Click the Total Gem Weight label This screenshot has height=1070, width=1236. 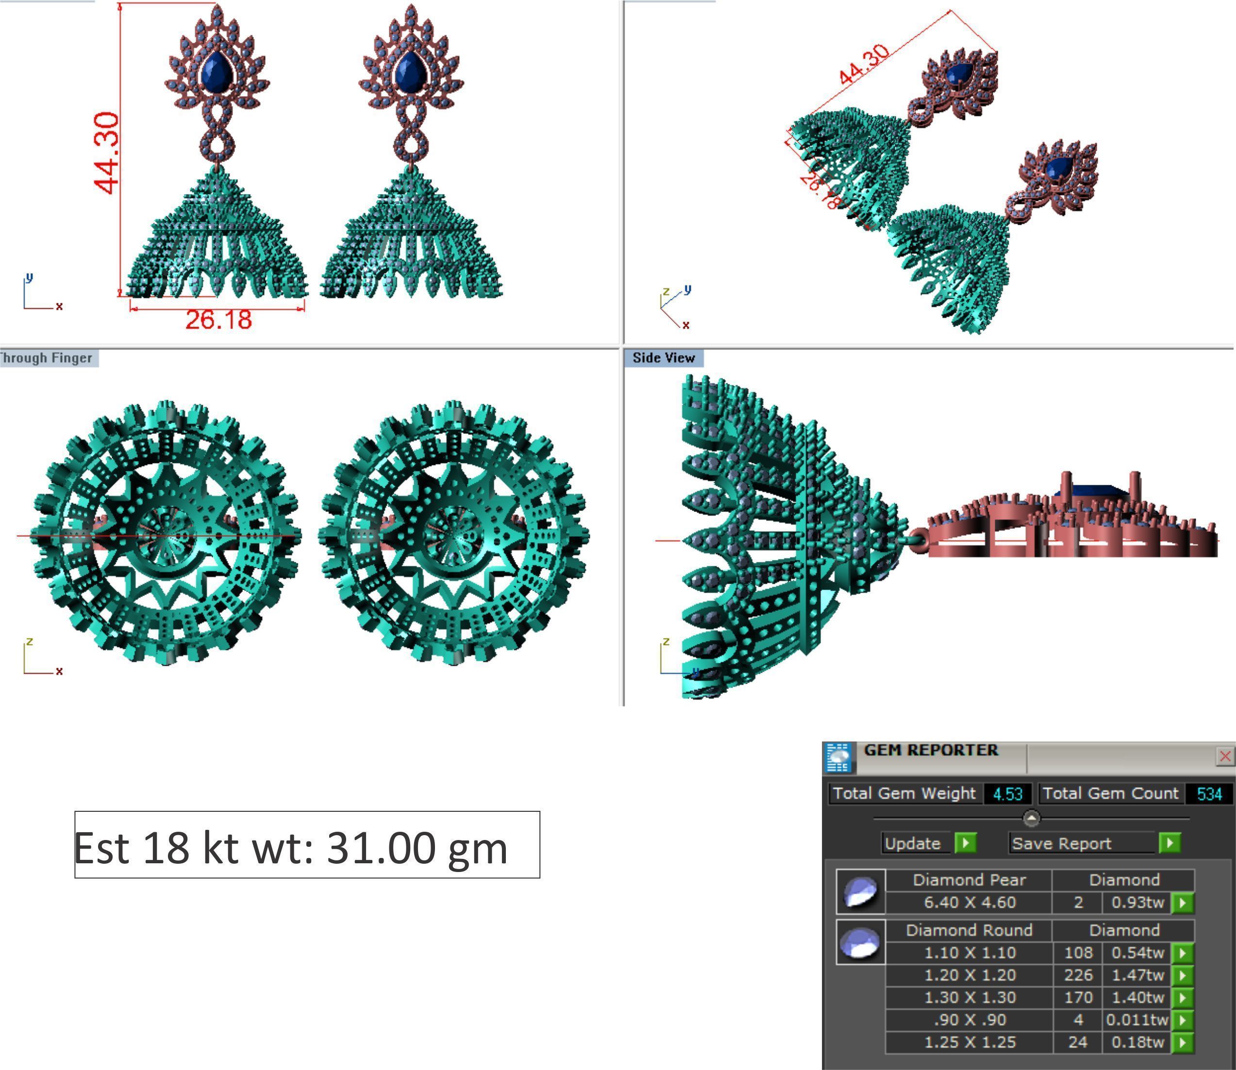[904, 794]
